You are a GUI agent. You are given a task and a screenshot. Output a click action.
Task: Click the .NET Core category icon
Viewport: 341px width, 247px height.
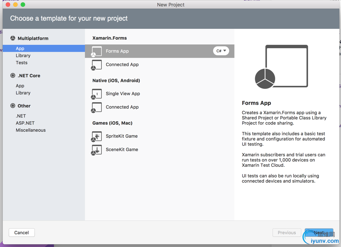[13, 75]
